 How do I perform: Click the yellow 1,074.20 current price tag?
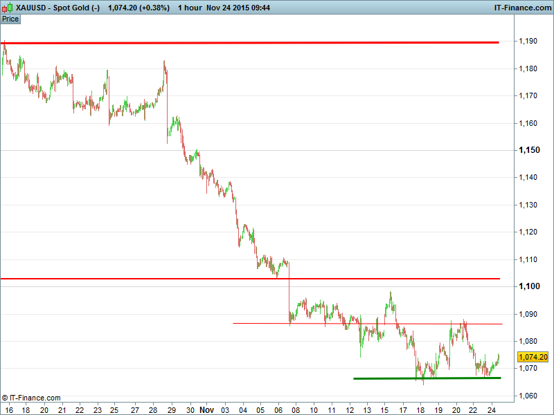533,357
